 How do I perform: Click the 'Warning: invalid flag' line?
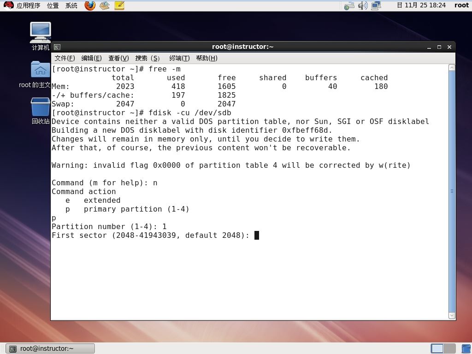231,165
